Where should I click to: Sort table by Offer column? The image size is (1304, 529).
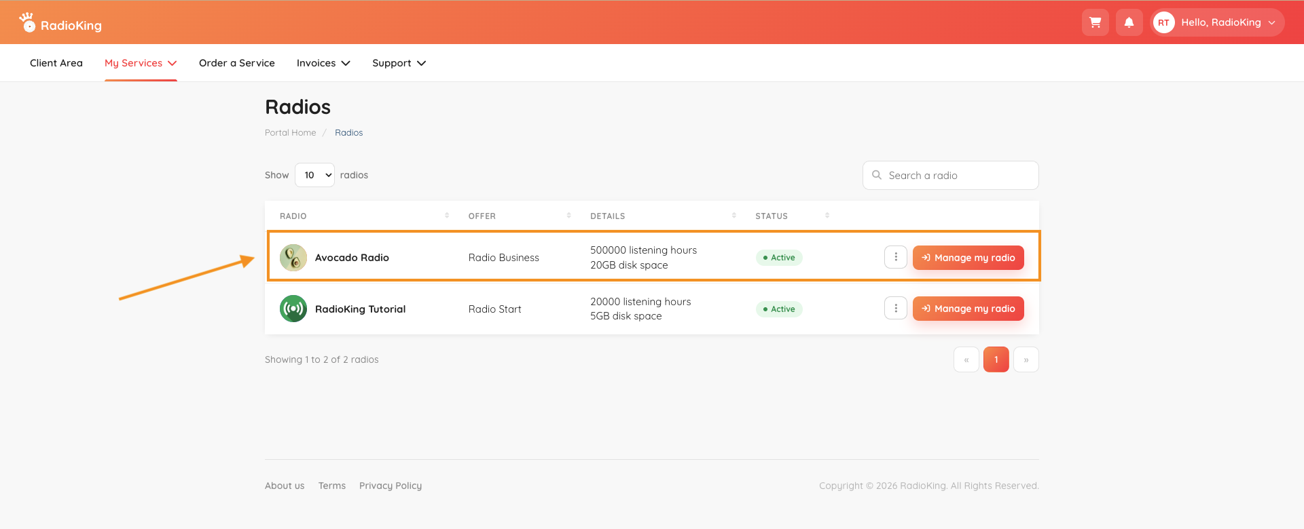coord(568,216)
